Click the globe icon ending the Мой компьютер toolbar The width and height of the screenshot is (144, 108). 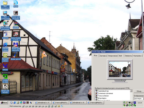click(x=62, y=106)
